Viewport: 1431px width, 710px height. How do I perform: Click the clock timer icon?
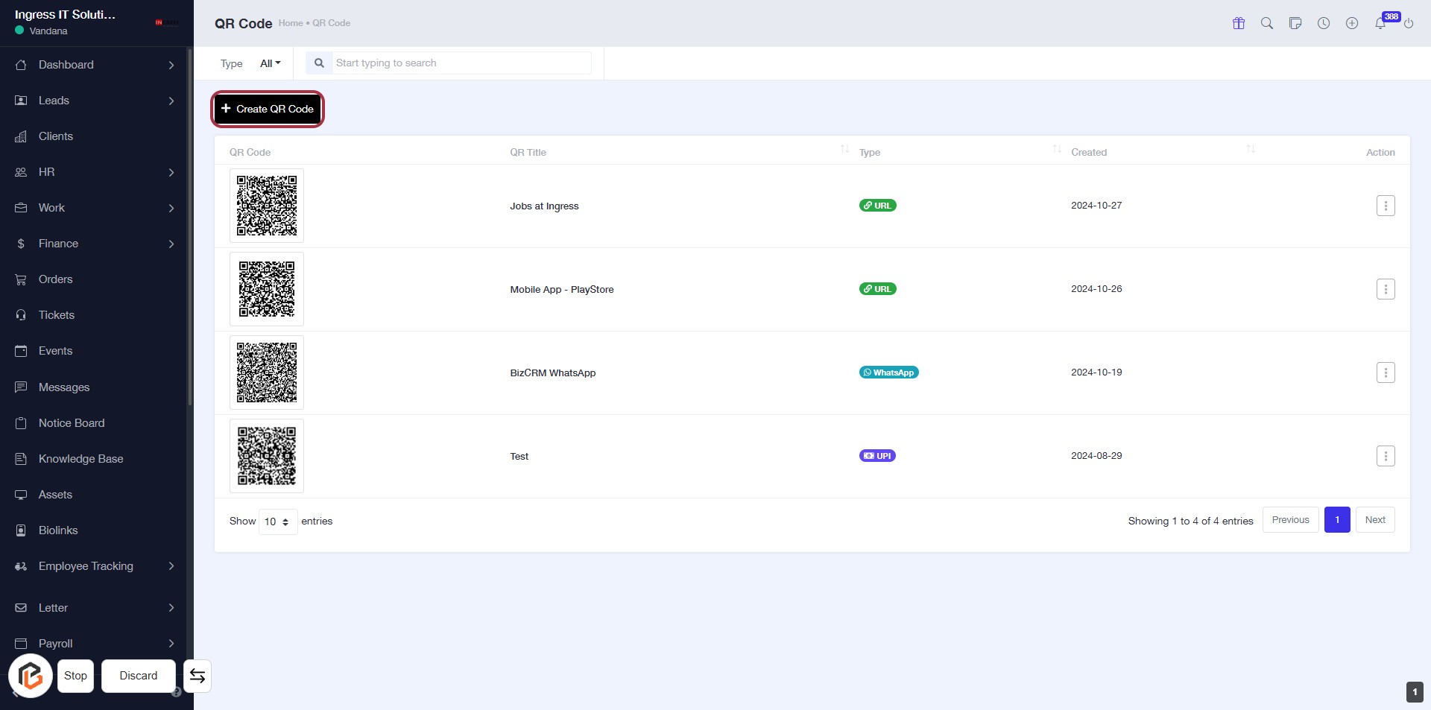coord(1324,23)
